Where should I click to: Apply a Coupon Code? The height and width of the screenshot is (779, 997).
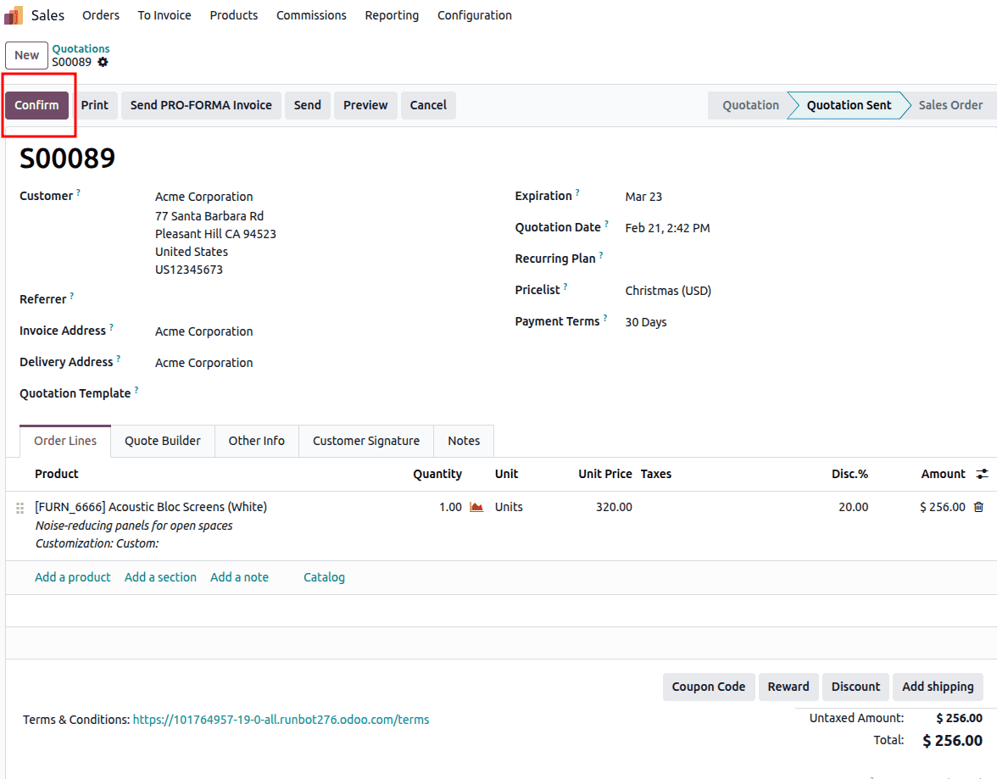709,687
